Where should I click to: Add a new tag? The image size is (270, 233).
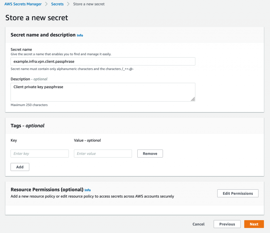coord(20,167)
